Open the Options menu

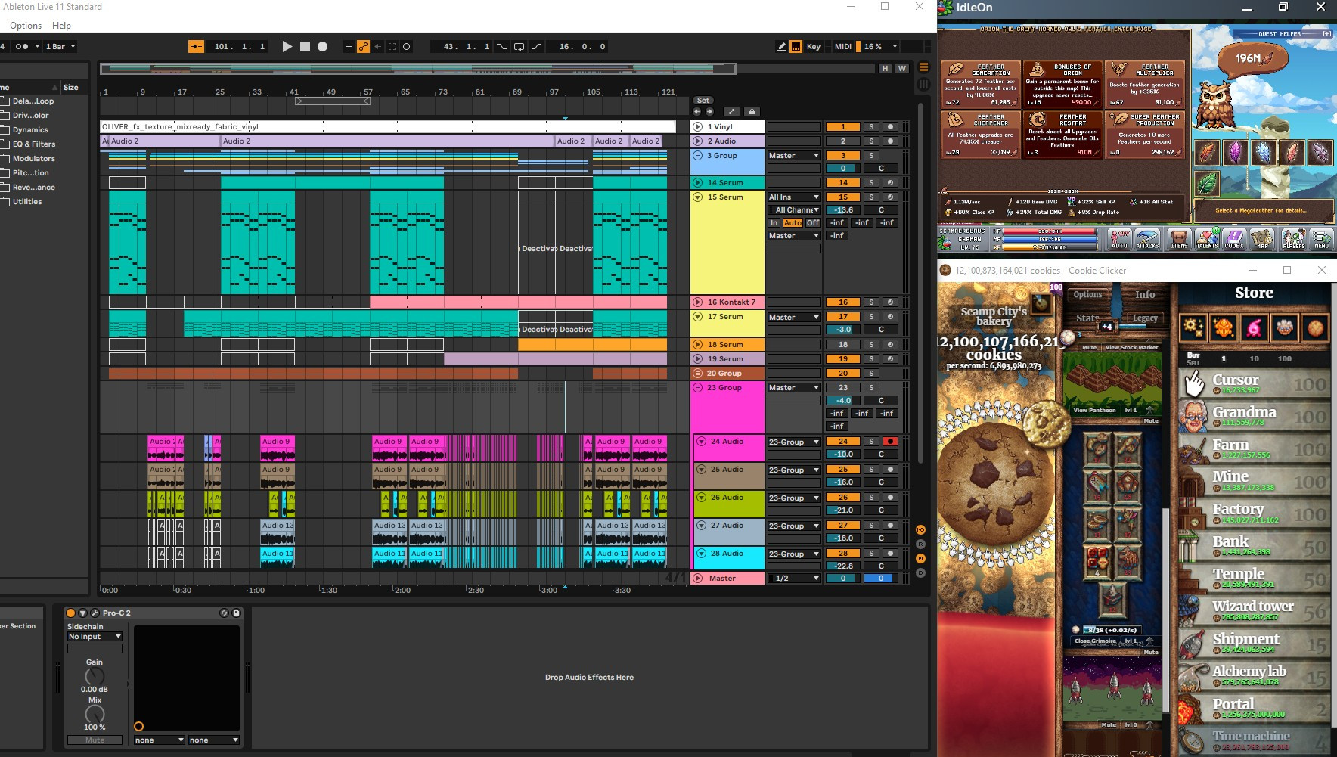click(x=26, y=25)
